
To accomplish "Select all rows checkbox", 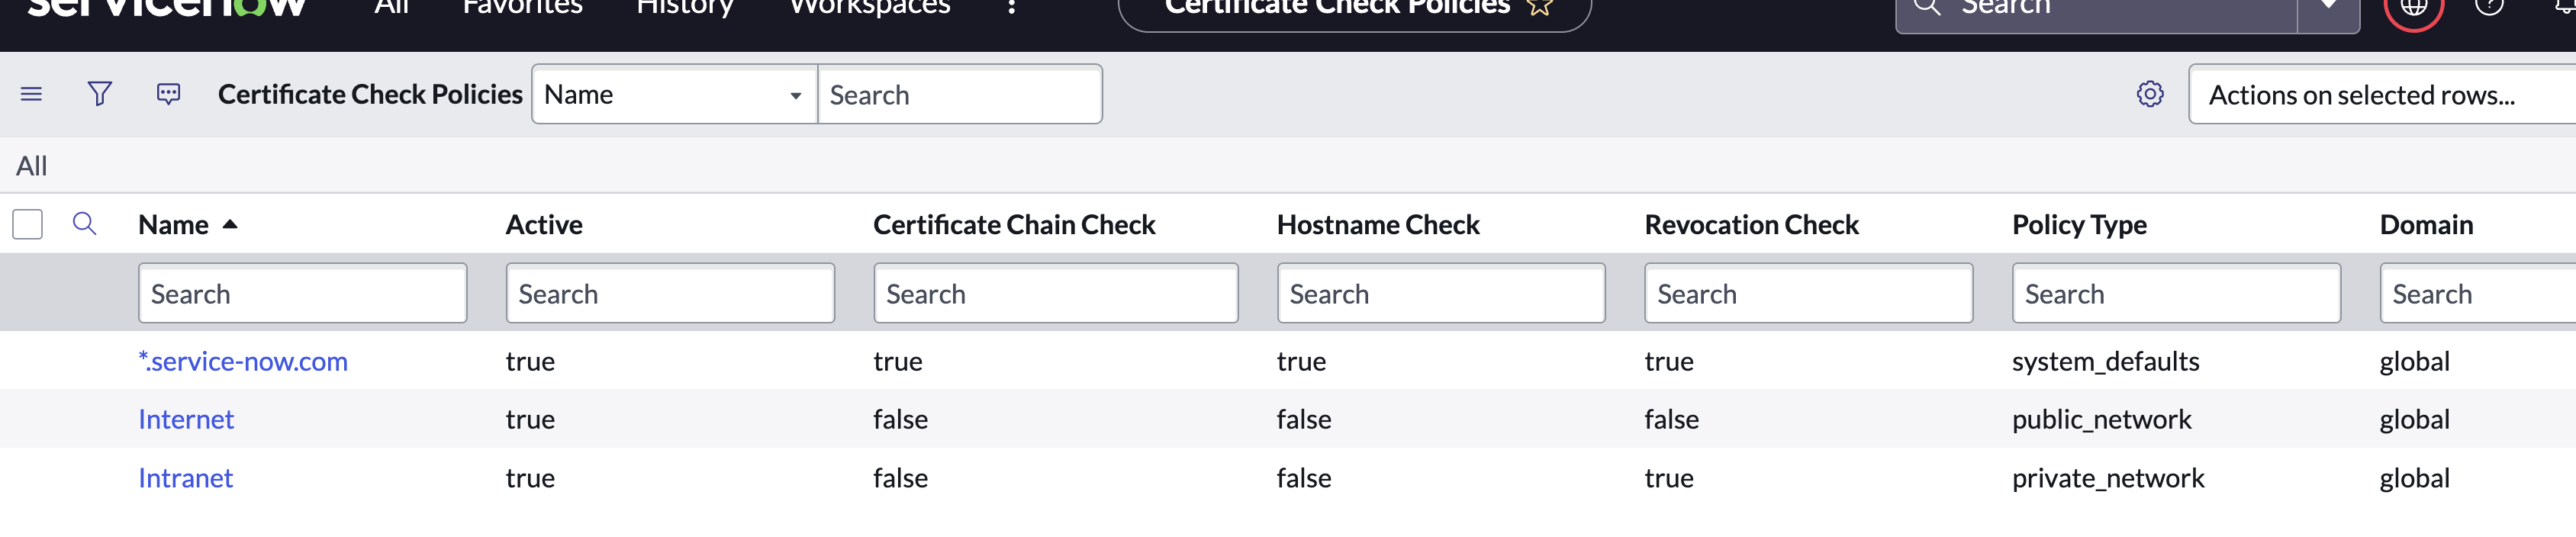I will point(28,225).
